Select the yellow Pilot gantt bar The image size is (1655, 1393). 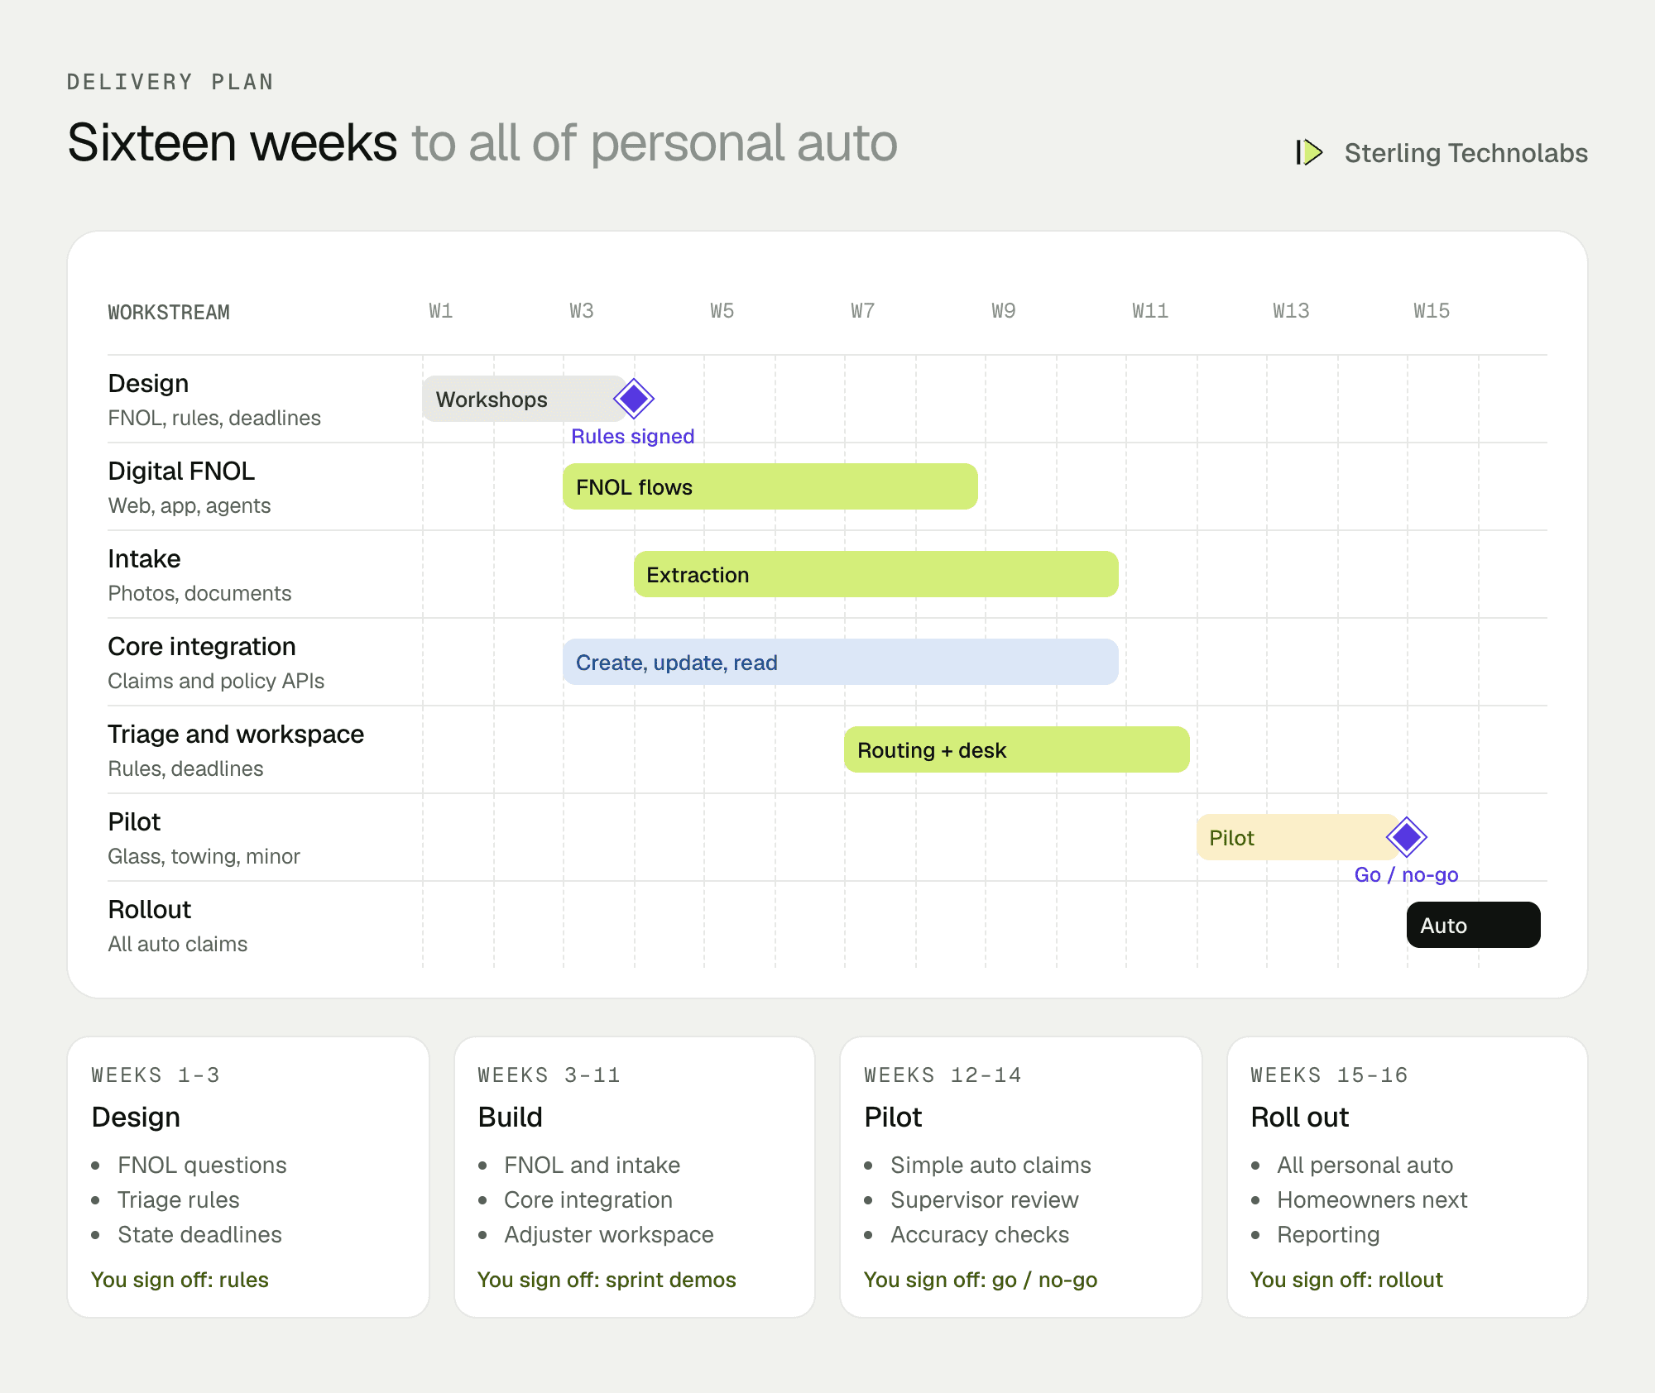[x=1298, y=837]
